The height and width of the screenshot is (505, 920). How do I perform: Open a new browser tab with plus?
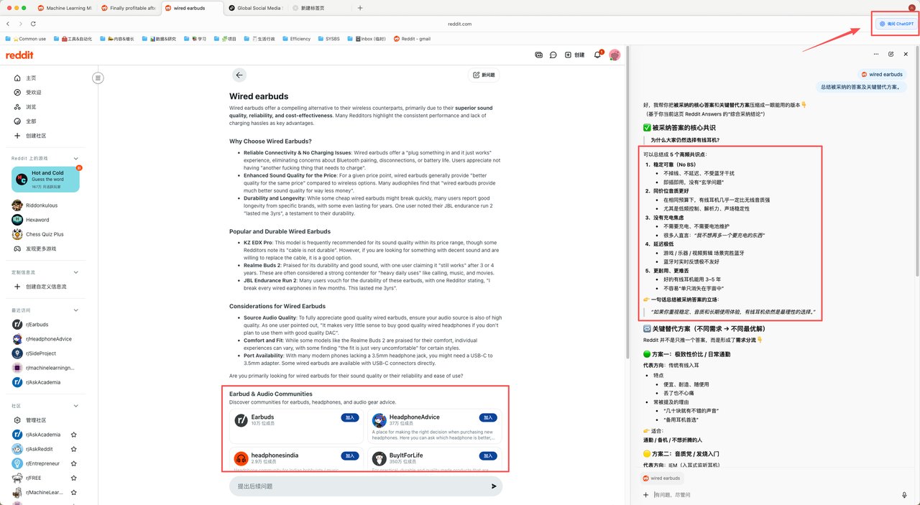click(x=360, y=8)
